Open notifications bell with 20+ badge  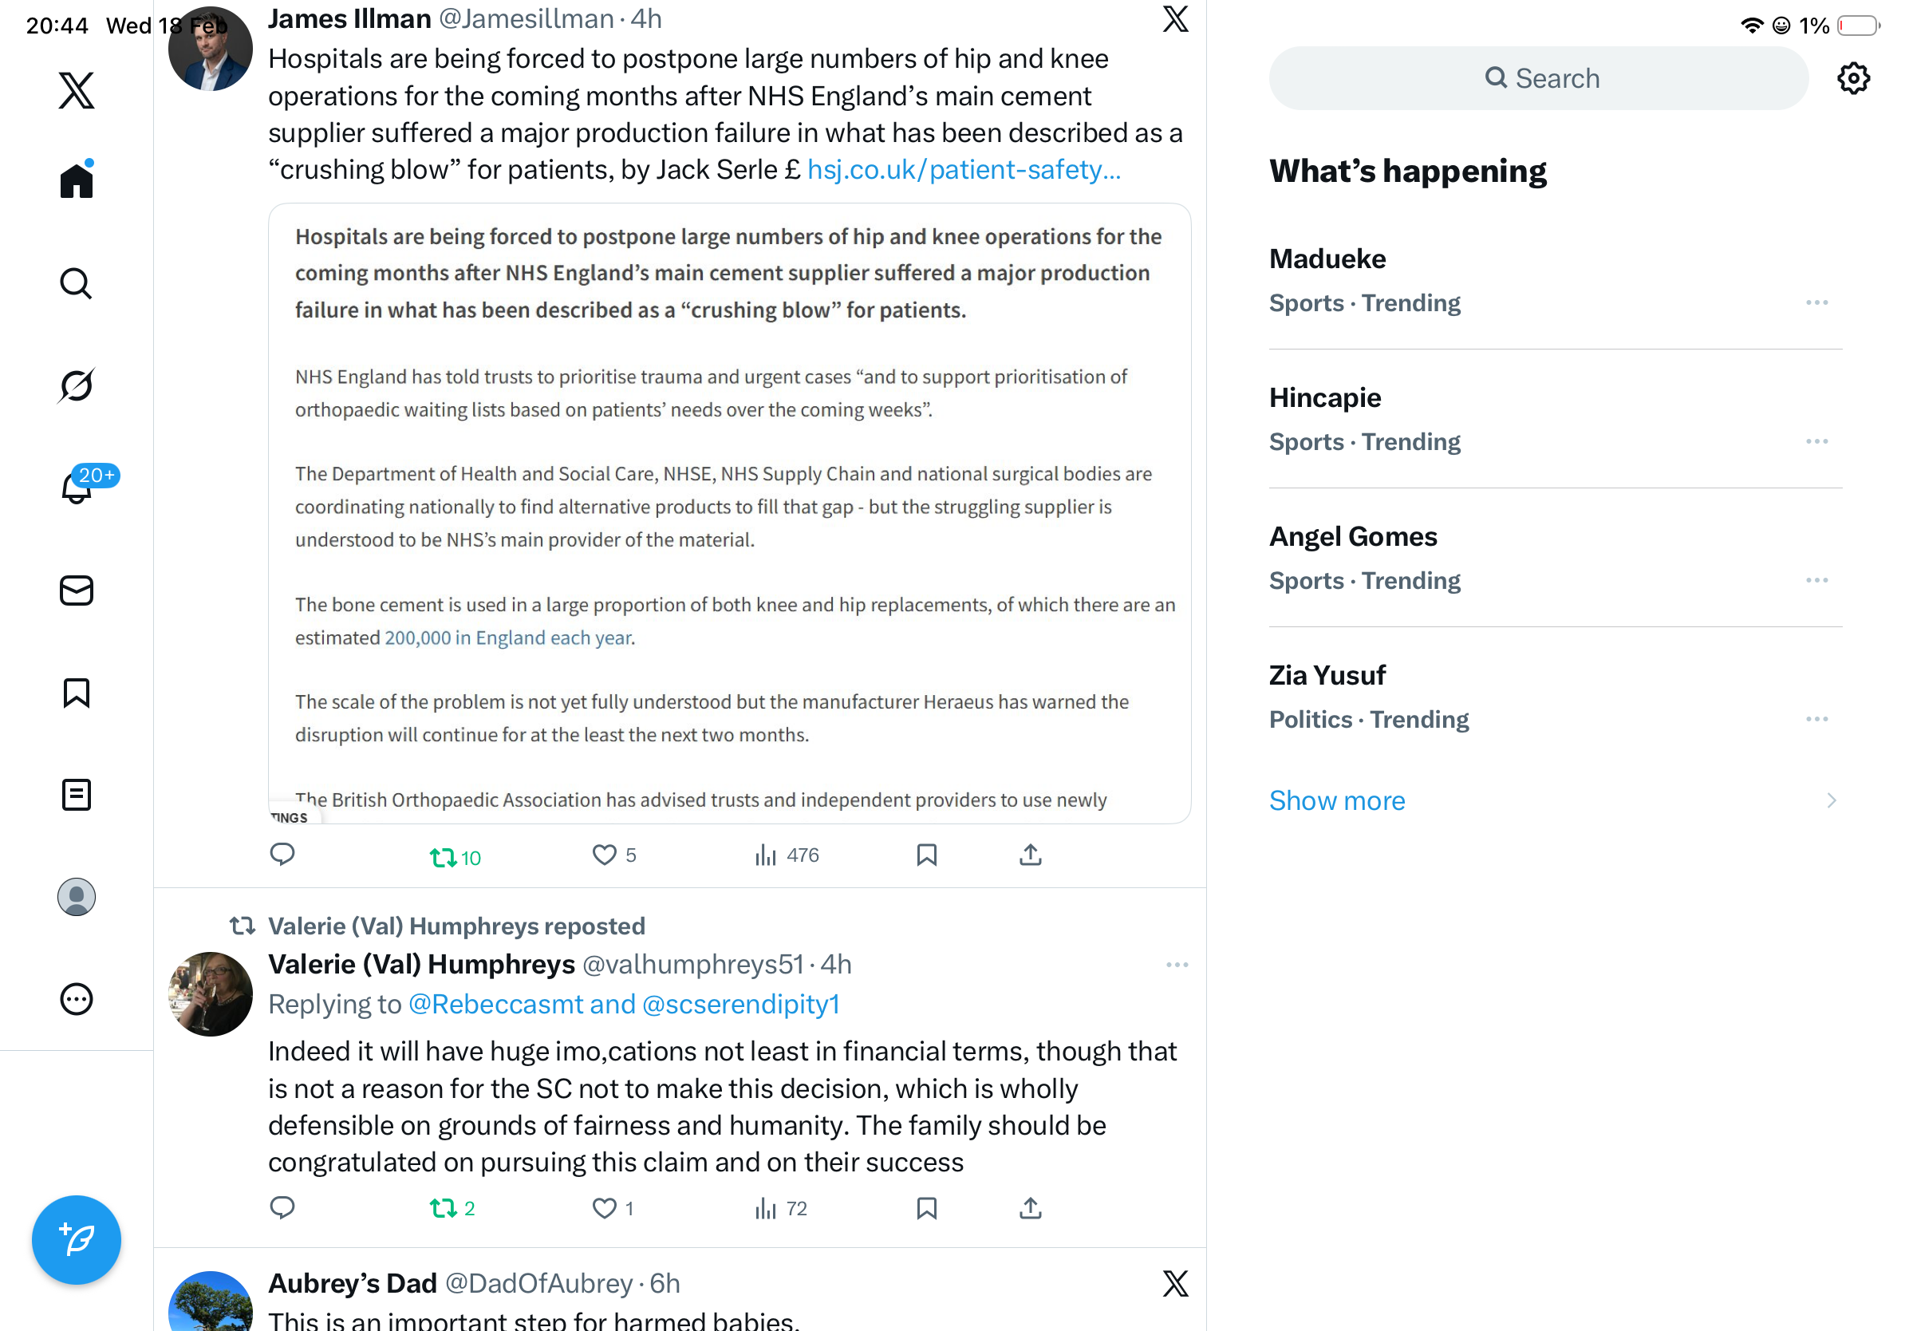click(x=77, y=487)
